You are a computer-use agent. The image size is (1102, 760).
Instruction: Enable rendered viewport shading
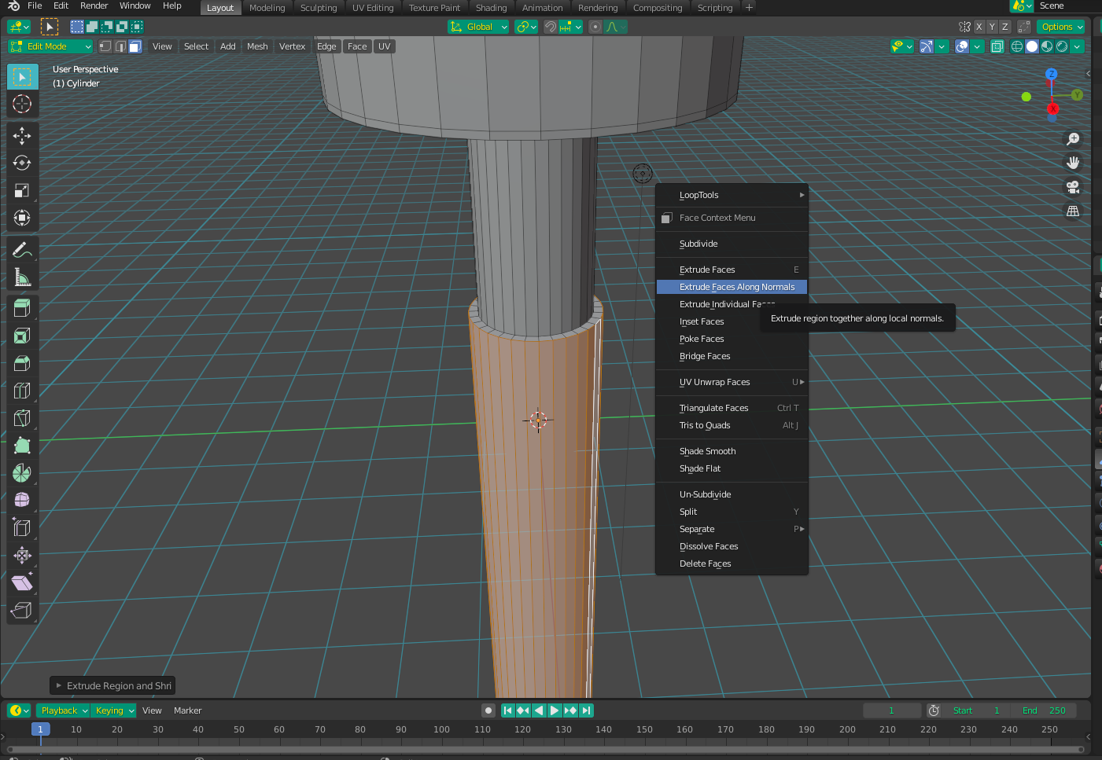[1062, 46]
